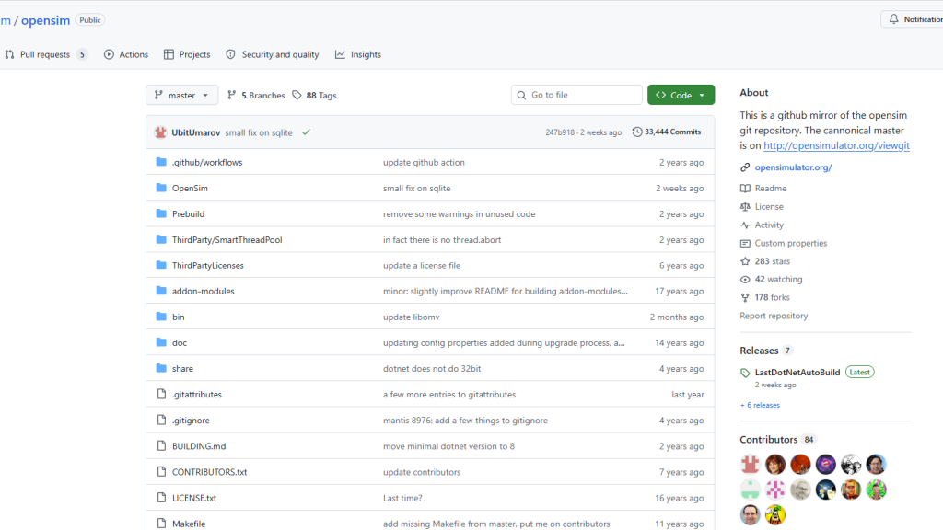This screenshot has width=943, height=530.
Task: Show green check status of latest commit
Action: (x=306, y=132)
